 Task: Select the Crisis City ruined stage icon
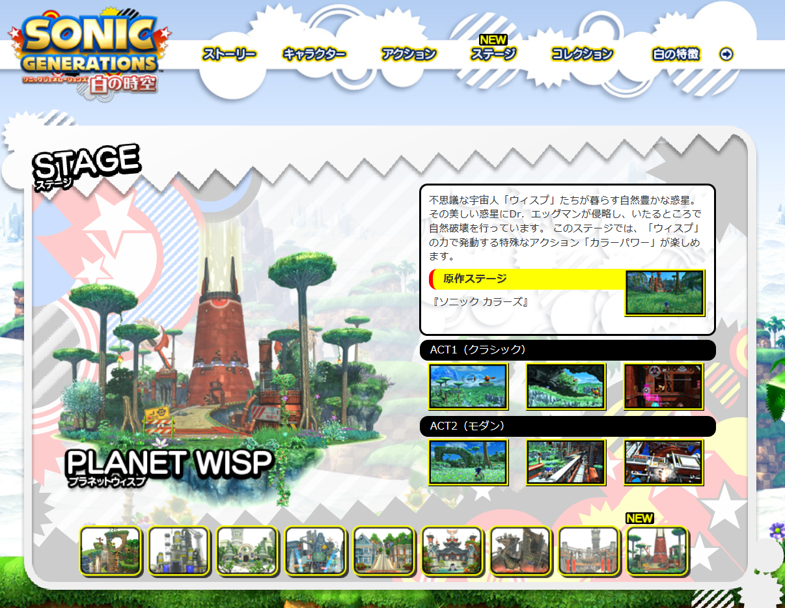(521, 551)
